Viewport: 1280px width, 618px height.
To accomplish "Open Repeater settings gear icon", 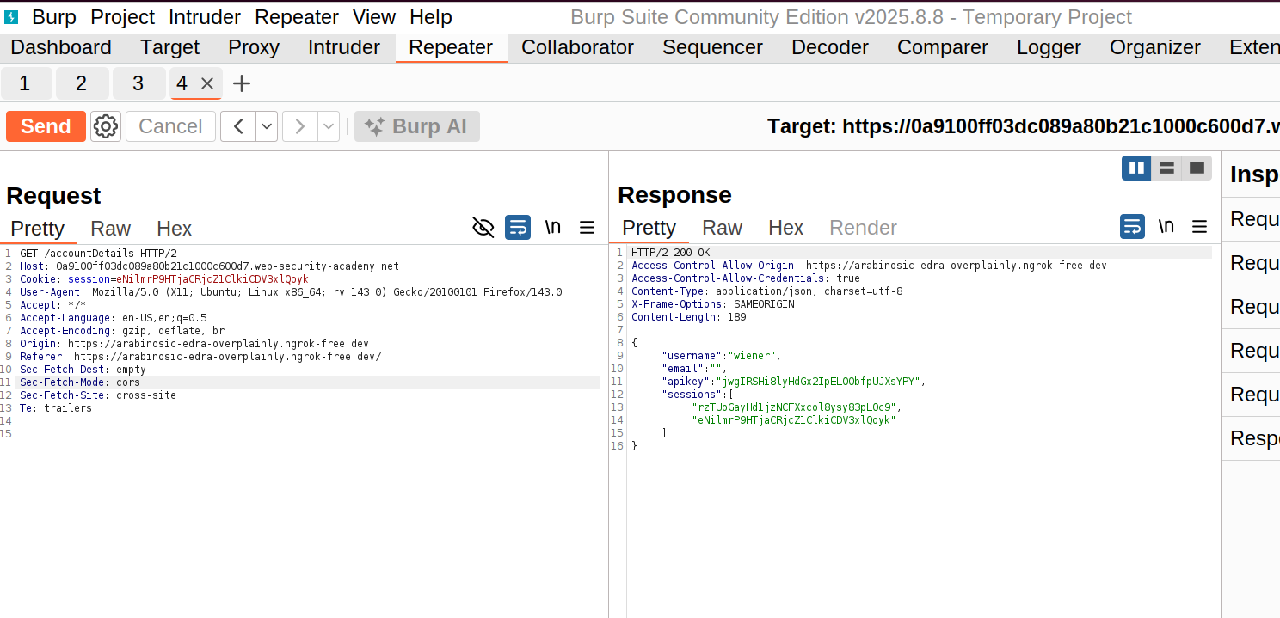I will click(x=106, y=126).
